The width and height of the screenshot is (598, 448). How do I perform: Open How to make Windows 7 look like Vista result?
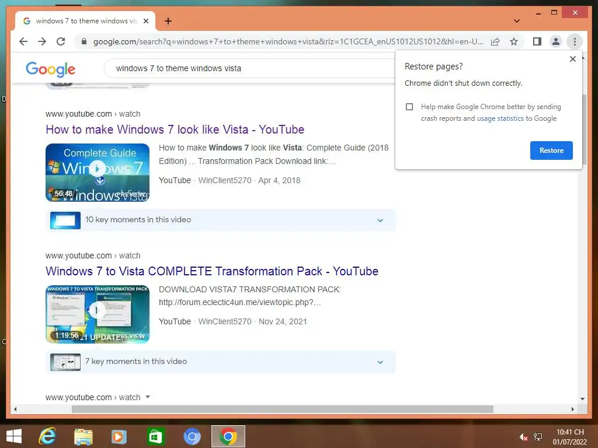click(x=175, y=129)
